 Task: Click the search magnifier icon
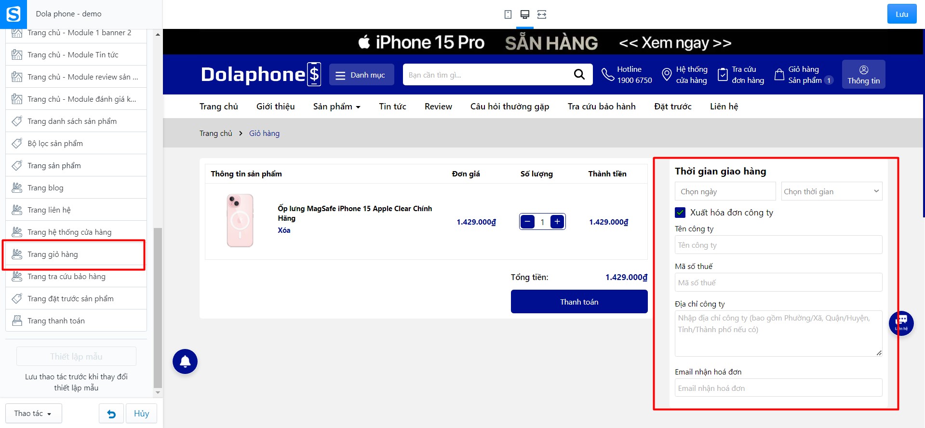point(579,74)
